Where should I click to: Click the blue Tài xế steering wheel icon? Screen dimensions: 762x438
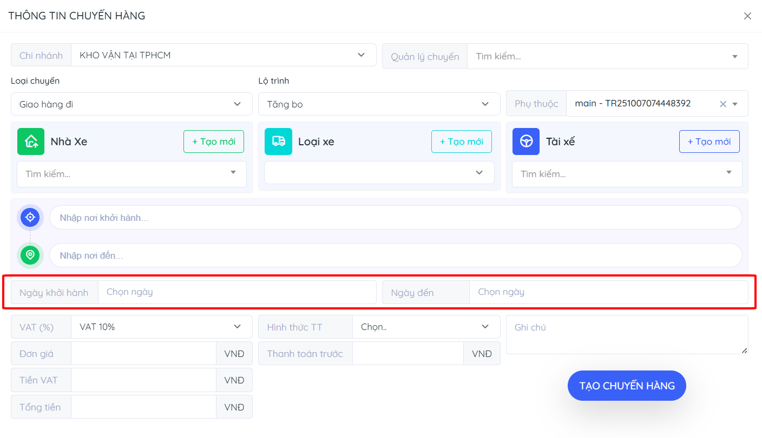525,141
